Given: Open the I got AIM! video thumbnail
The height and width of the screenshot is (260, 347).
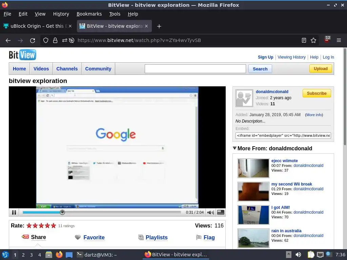Looking at the screenshot, I should click(x=253, y=215).
